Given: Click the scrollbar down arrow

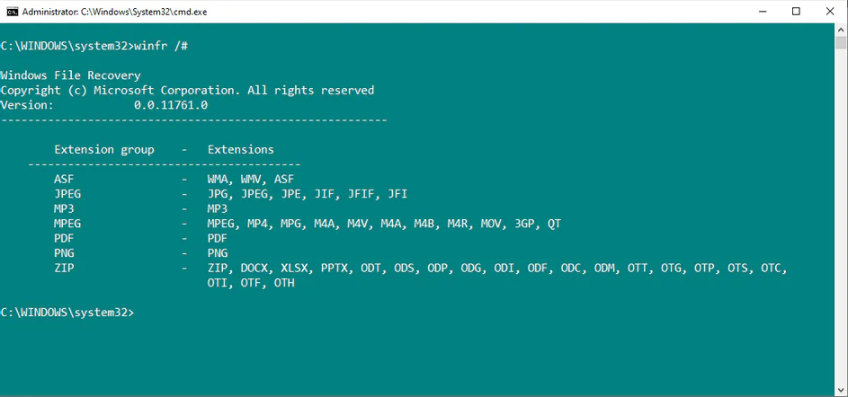Looking at the screenshot, I should 841,390.
